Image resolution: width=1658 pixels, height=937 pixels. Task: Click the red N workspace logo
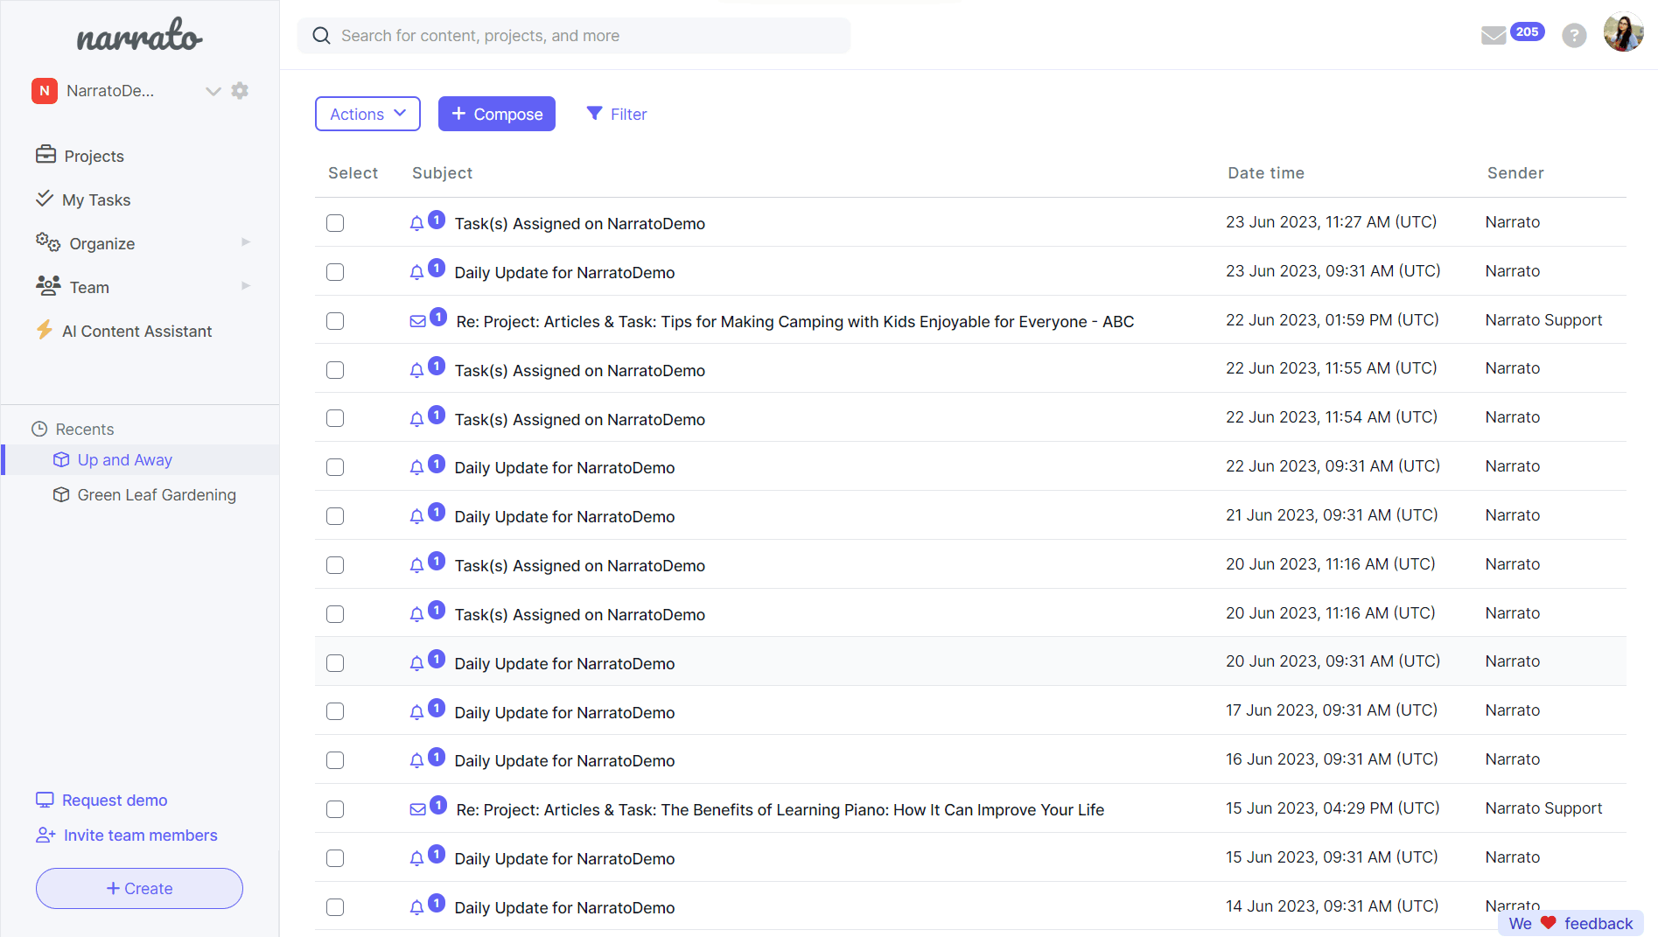[x=45, y=90]
